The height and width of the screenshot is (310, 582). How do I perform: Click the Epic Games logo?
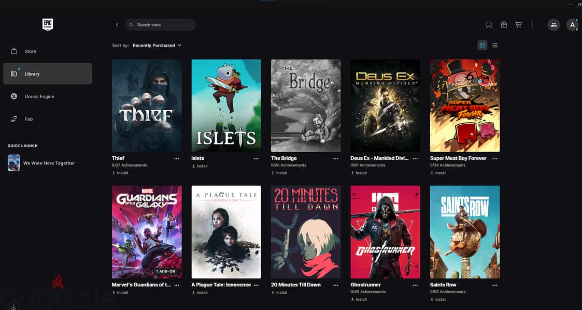pyautogui.click(x=48, y=24)
